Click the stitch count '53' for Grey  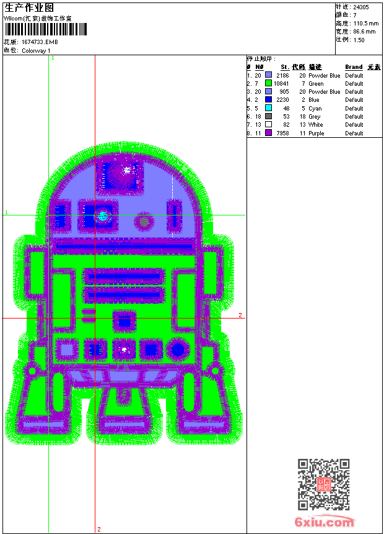pyautogui.click(x=287, y=117)
